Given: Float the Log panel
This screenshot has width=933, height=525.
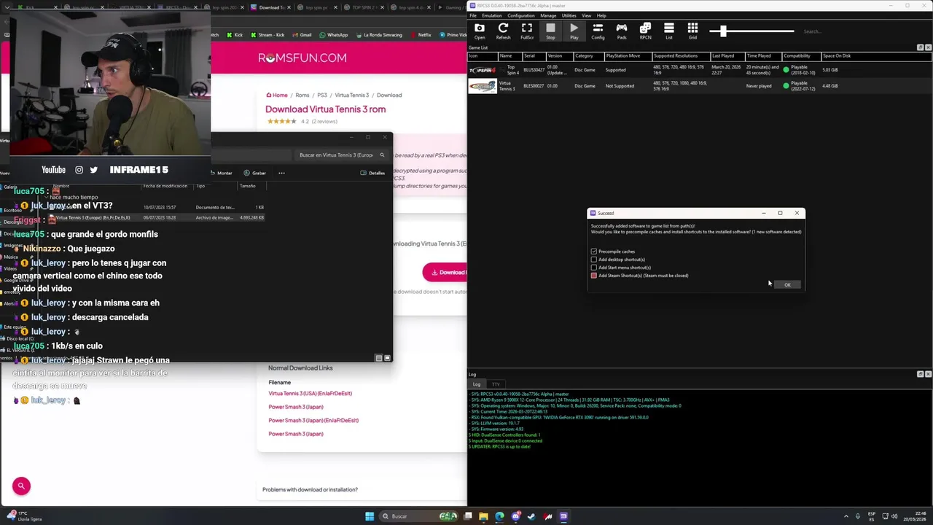Looking at the screenshot, I should 920,374.
